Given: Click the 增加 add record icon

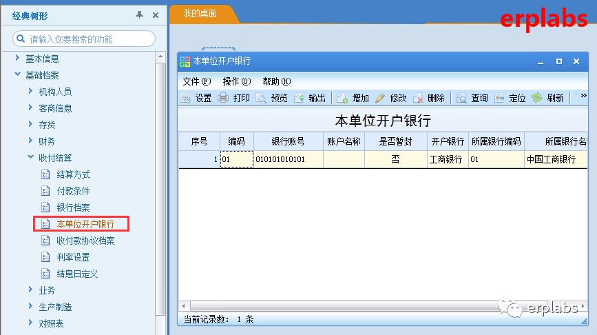Looking at the screenshot, I should (342, 98).
